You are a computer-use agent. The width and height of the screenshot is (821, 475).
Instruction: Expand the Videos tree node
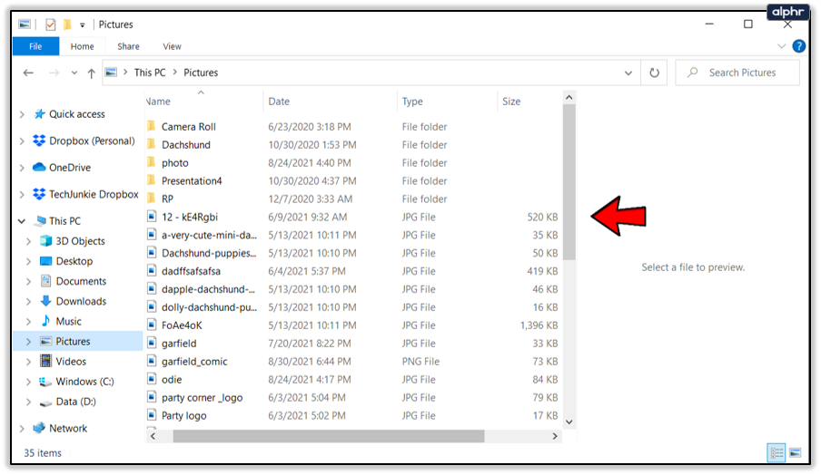coord(28,362)
